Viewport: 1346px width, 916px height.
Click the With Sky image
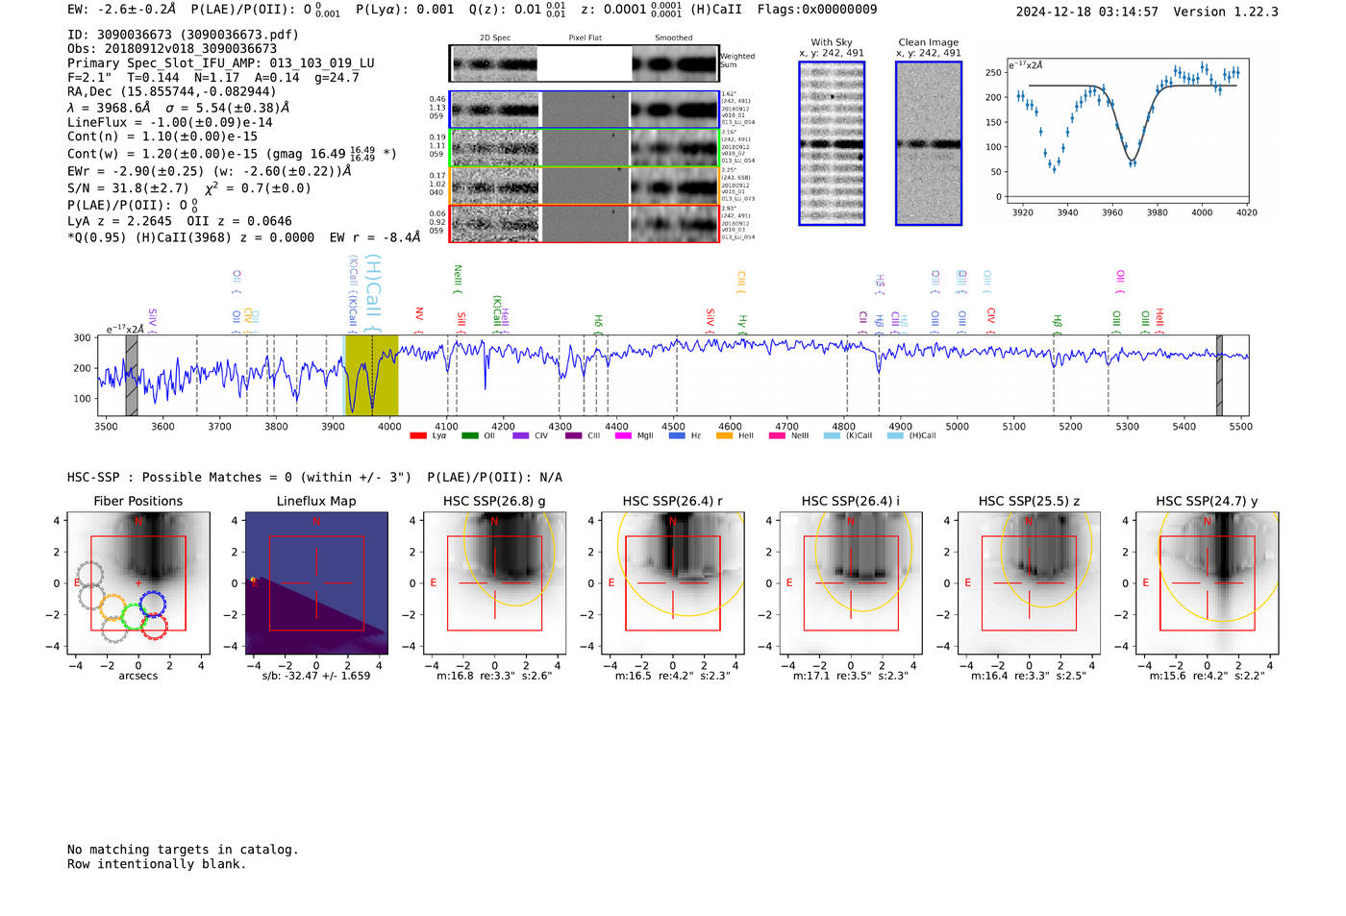pos(832,143)
